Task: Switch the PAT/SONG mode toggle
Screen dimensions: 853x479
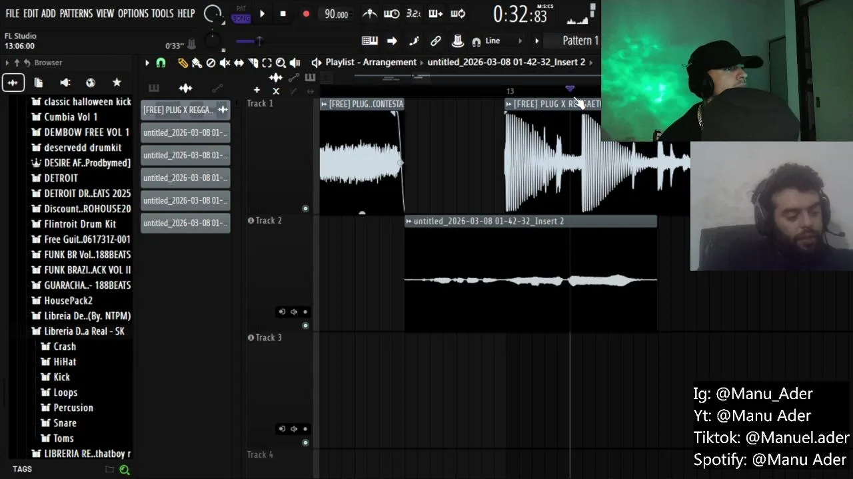Action: (x=241, y=14)
